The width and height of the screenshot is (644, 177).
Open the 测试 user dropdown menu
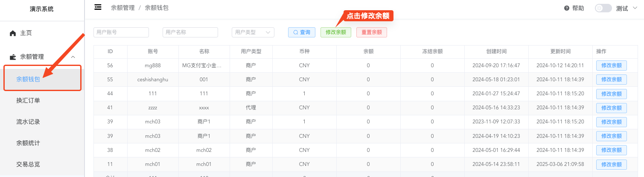[627, 9]
